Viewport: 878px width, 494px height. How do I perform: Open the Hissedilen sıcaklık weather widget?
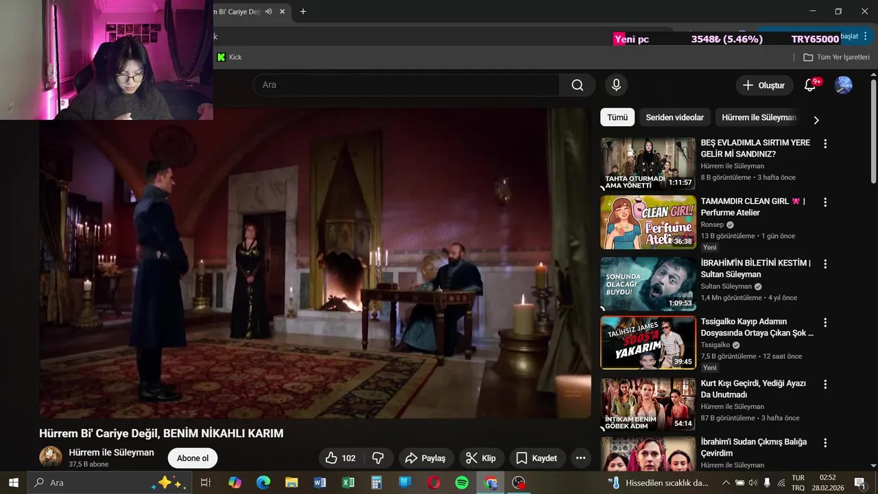coord(658,482)
